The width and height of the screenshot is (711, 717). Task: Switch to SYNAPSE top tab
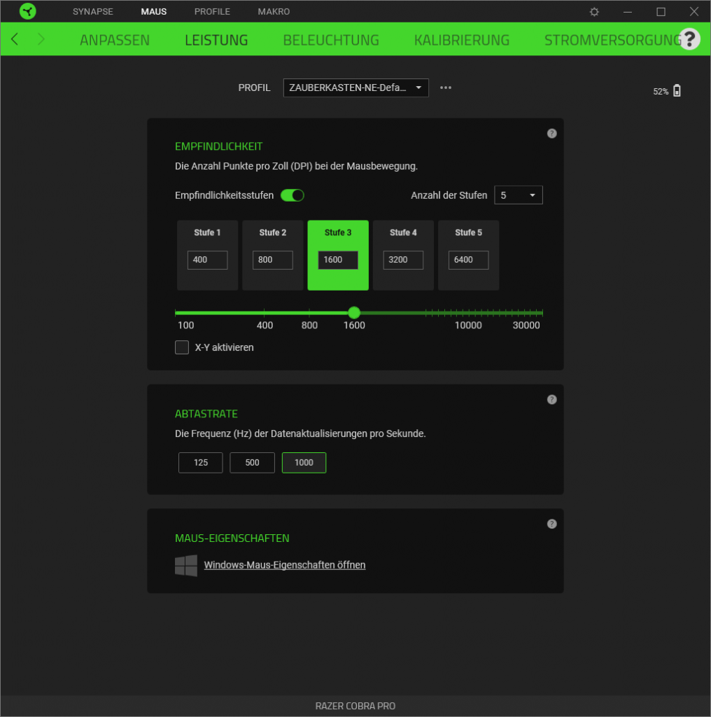point(93,11)
